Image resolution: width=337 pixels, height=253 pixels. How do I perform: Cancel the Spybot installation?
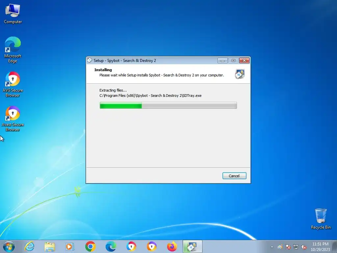pos(234,176)
